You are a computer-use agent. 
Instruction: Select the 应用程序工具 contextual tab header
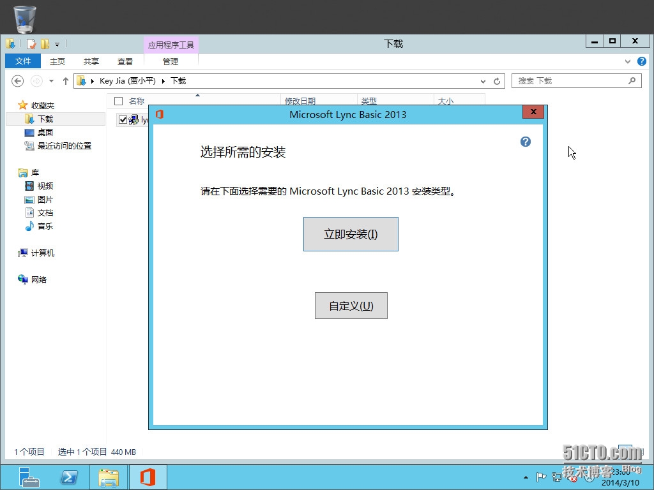click(171, 45)
